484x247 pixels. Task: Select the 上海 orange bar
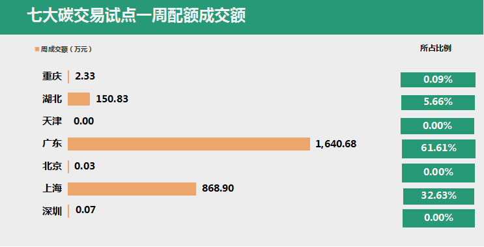132,188
